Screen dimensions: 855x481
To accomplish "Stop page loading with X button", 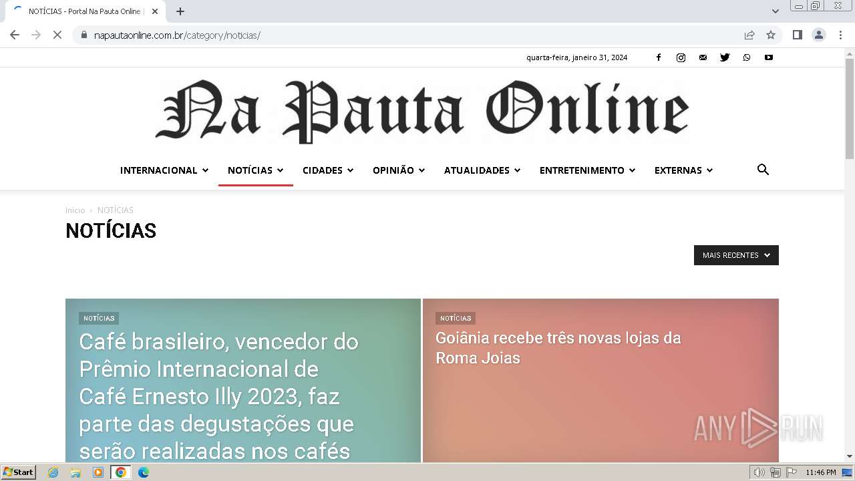I will coord(57,35).
